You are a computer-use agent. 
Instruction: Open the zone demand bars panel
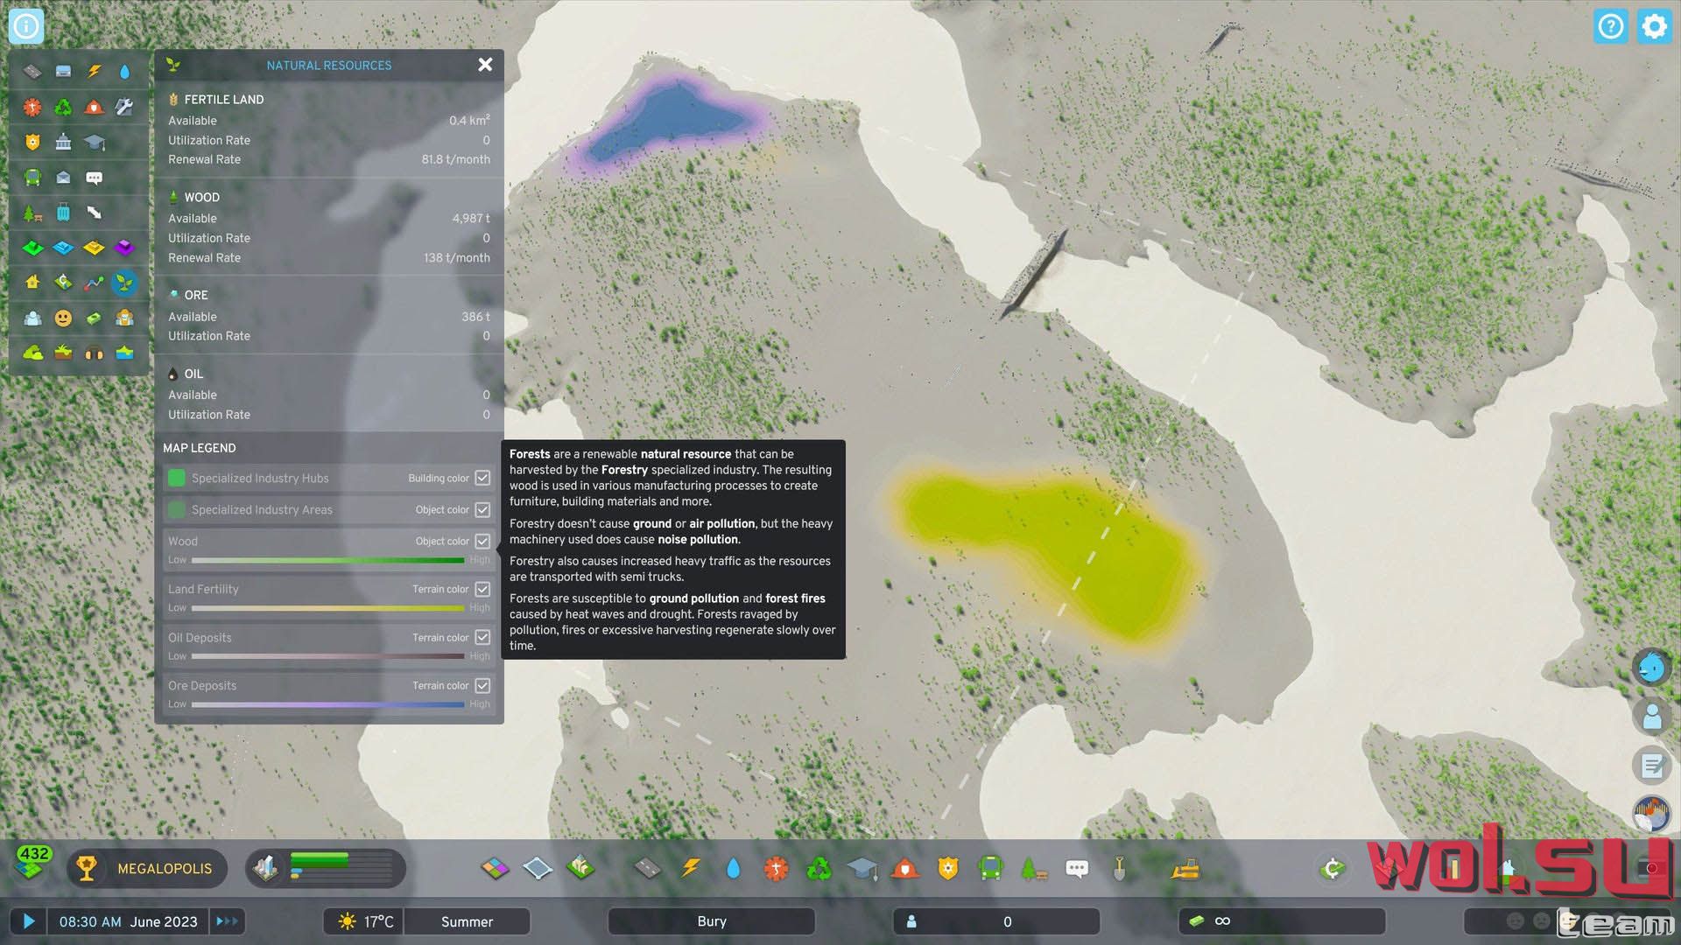point(326,868)
